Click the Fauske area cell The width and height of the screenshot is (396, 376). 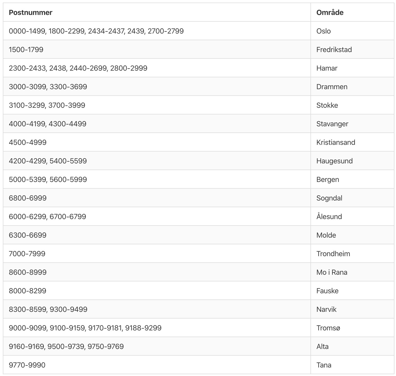(327, 291)
